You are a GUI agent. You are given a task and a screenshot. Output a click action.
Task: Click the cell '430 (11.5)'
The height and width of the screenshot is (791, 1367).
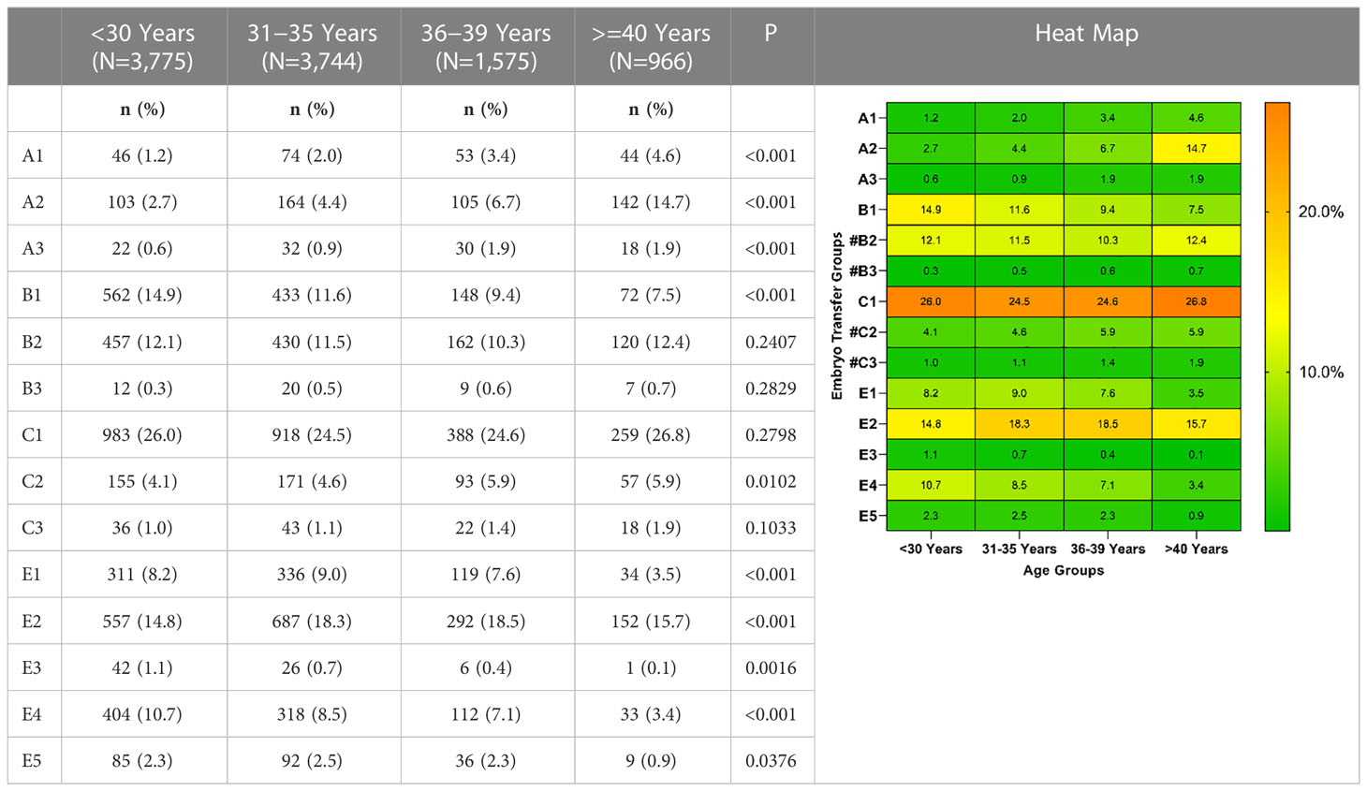pos(313,342)
